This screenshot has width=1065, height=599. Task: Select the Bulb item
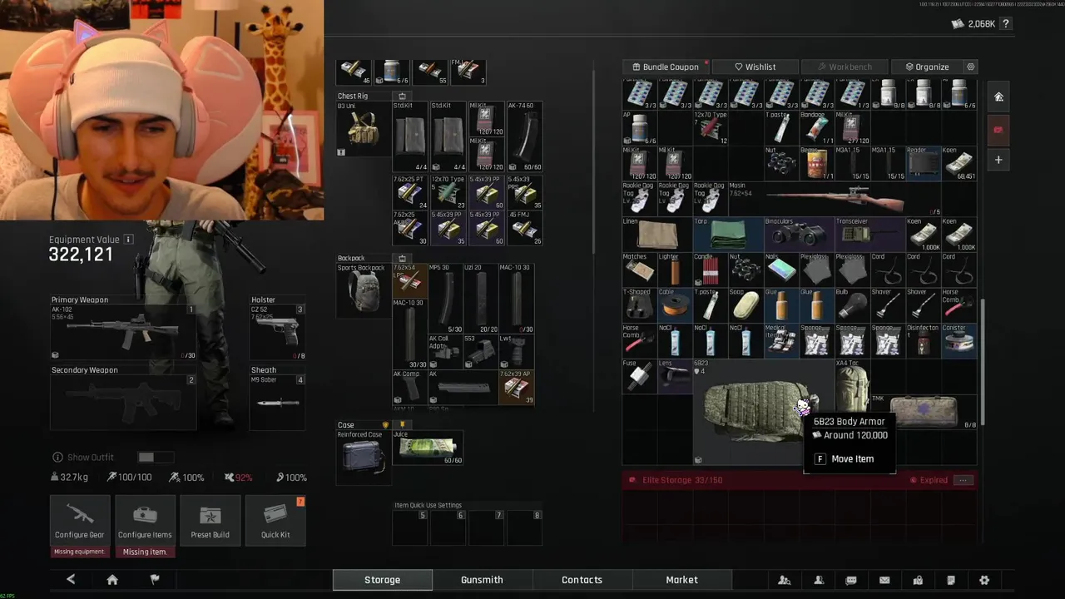853,304
